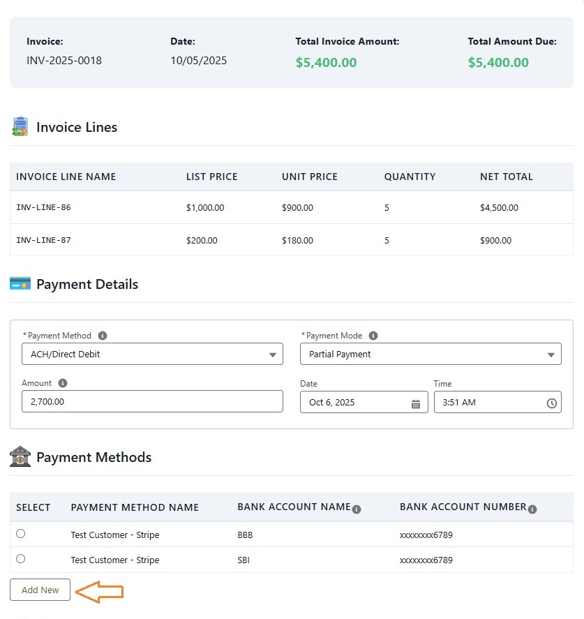Select the BBB bank account radio button
The height and width of the screenshot is (619, 584).
[x=20, y=534]
